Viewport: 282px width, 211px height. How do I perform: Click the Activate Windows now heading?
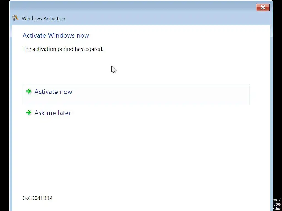click(56, 35)
